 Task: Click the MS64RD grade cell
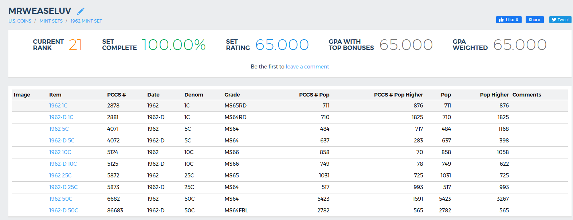tap(235, 117)
